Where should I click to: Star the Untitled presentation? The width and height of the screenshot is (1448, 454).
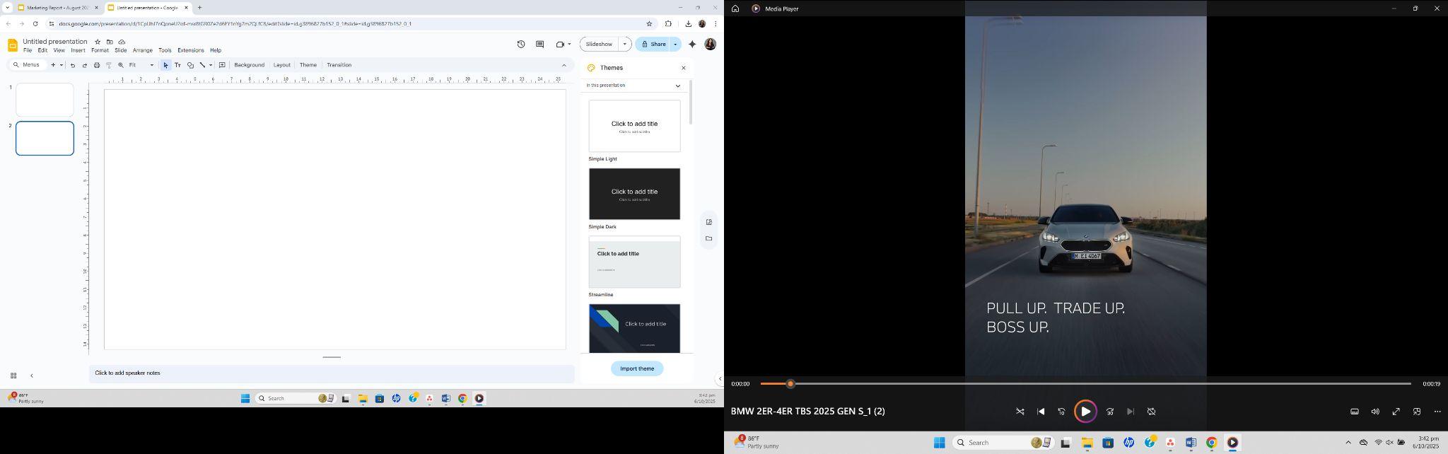[98, 42]
